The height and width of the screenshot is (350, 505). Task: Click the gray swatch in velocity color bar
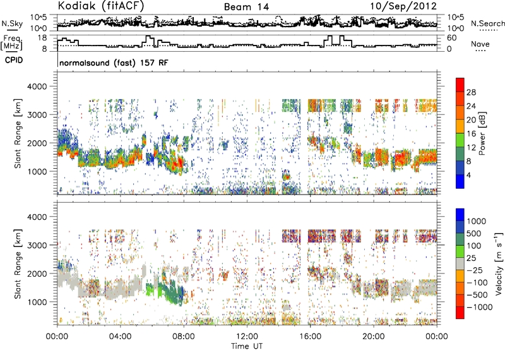coord(460,263)
